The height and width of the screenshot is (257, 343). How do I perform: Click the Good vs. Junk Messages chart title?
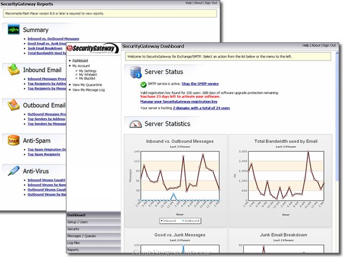click(180, 235)
